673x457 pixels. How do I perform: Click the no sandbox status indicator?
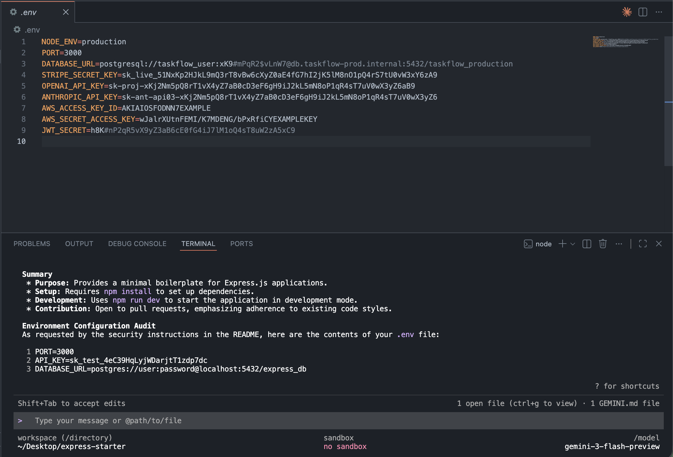(x=345, y=447)
